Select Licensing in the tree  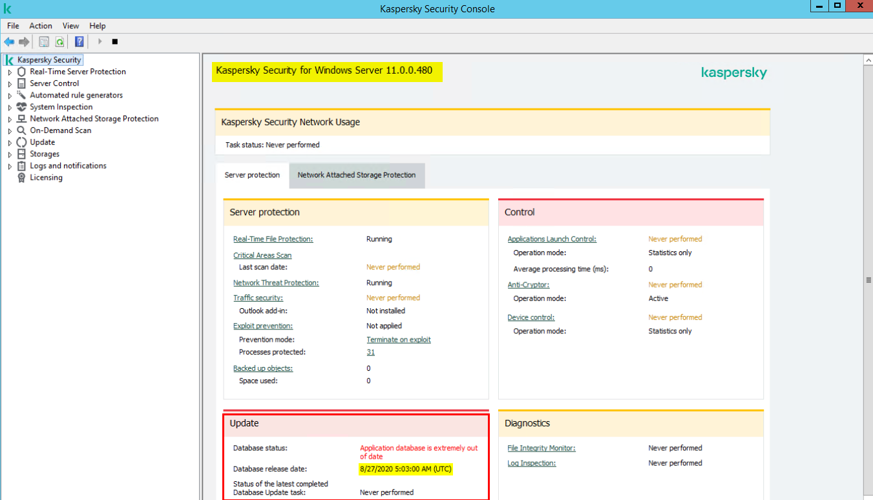pos(46,178)
